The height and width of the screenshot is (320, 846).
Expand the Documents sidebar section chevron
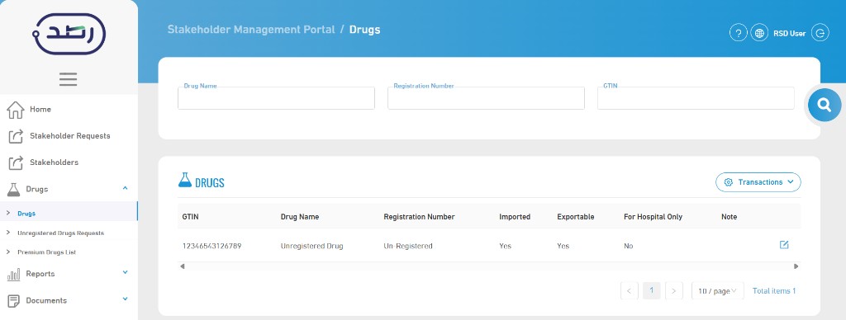(x=126, y=299)
